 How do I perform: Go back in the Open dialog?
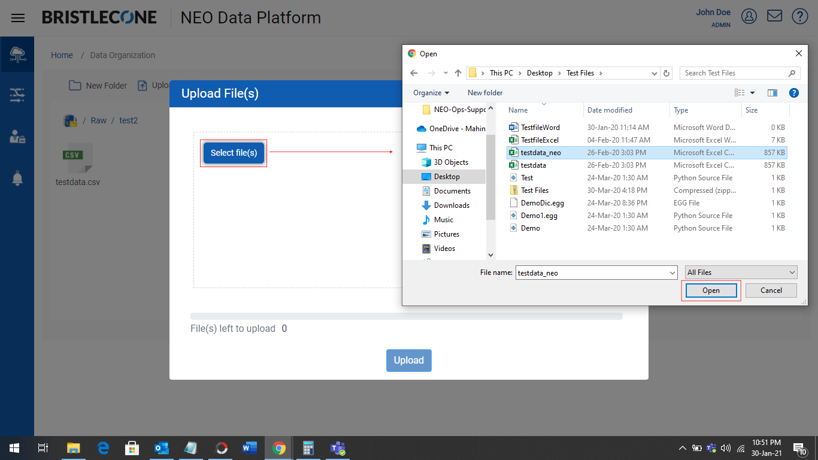[x=413, y=73]
